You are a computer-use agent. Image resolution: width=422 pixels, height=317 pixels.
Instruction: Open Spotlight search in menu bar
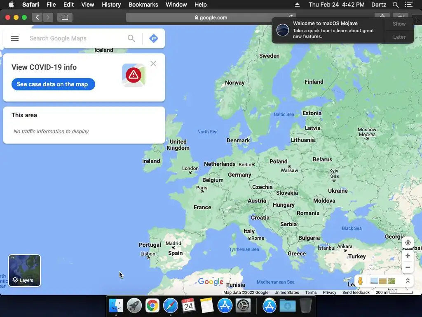pyautogui.click(x=395, y=5)
